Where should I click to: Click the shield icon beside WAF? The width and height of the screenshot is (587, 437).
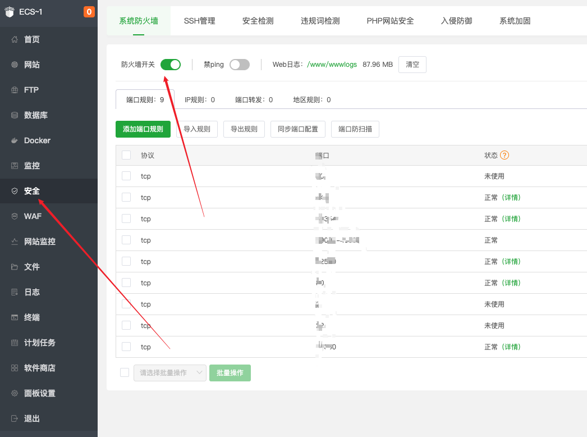pos(15,216)
